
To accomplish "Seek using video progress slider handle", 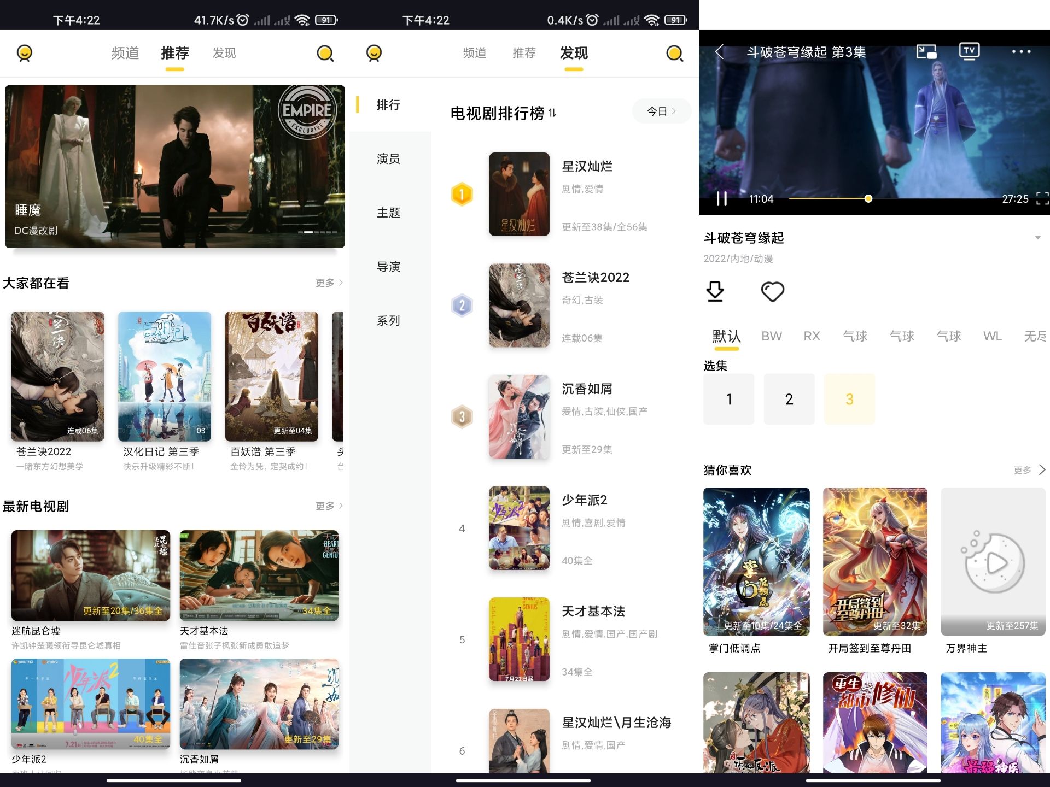I will [868, 199].
